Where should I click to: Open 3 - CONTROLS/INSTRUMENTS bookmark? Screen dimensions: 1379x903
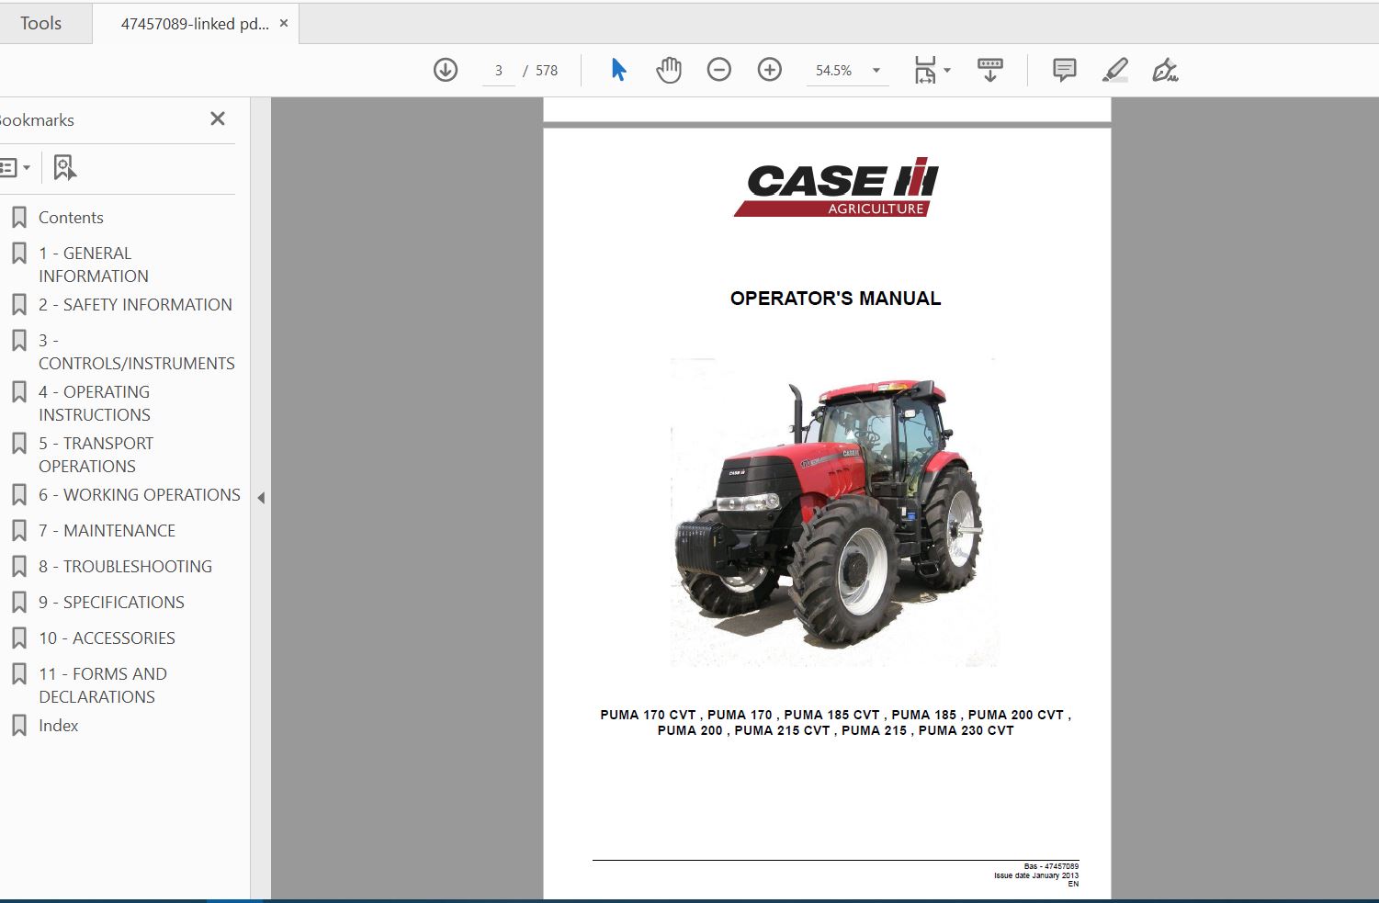coord(136,352)
